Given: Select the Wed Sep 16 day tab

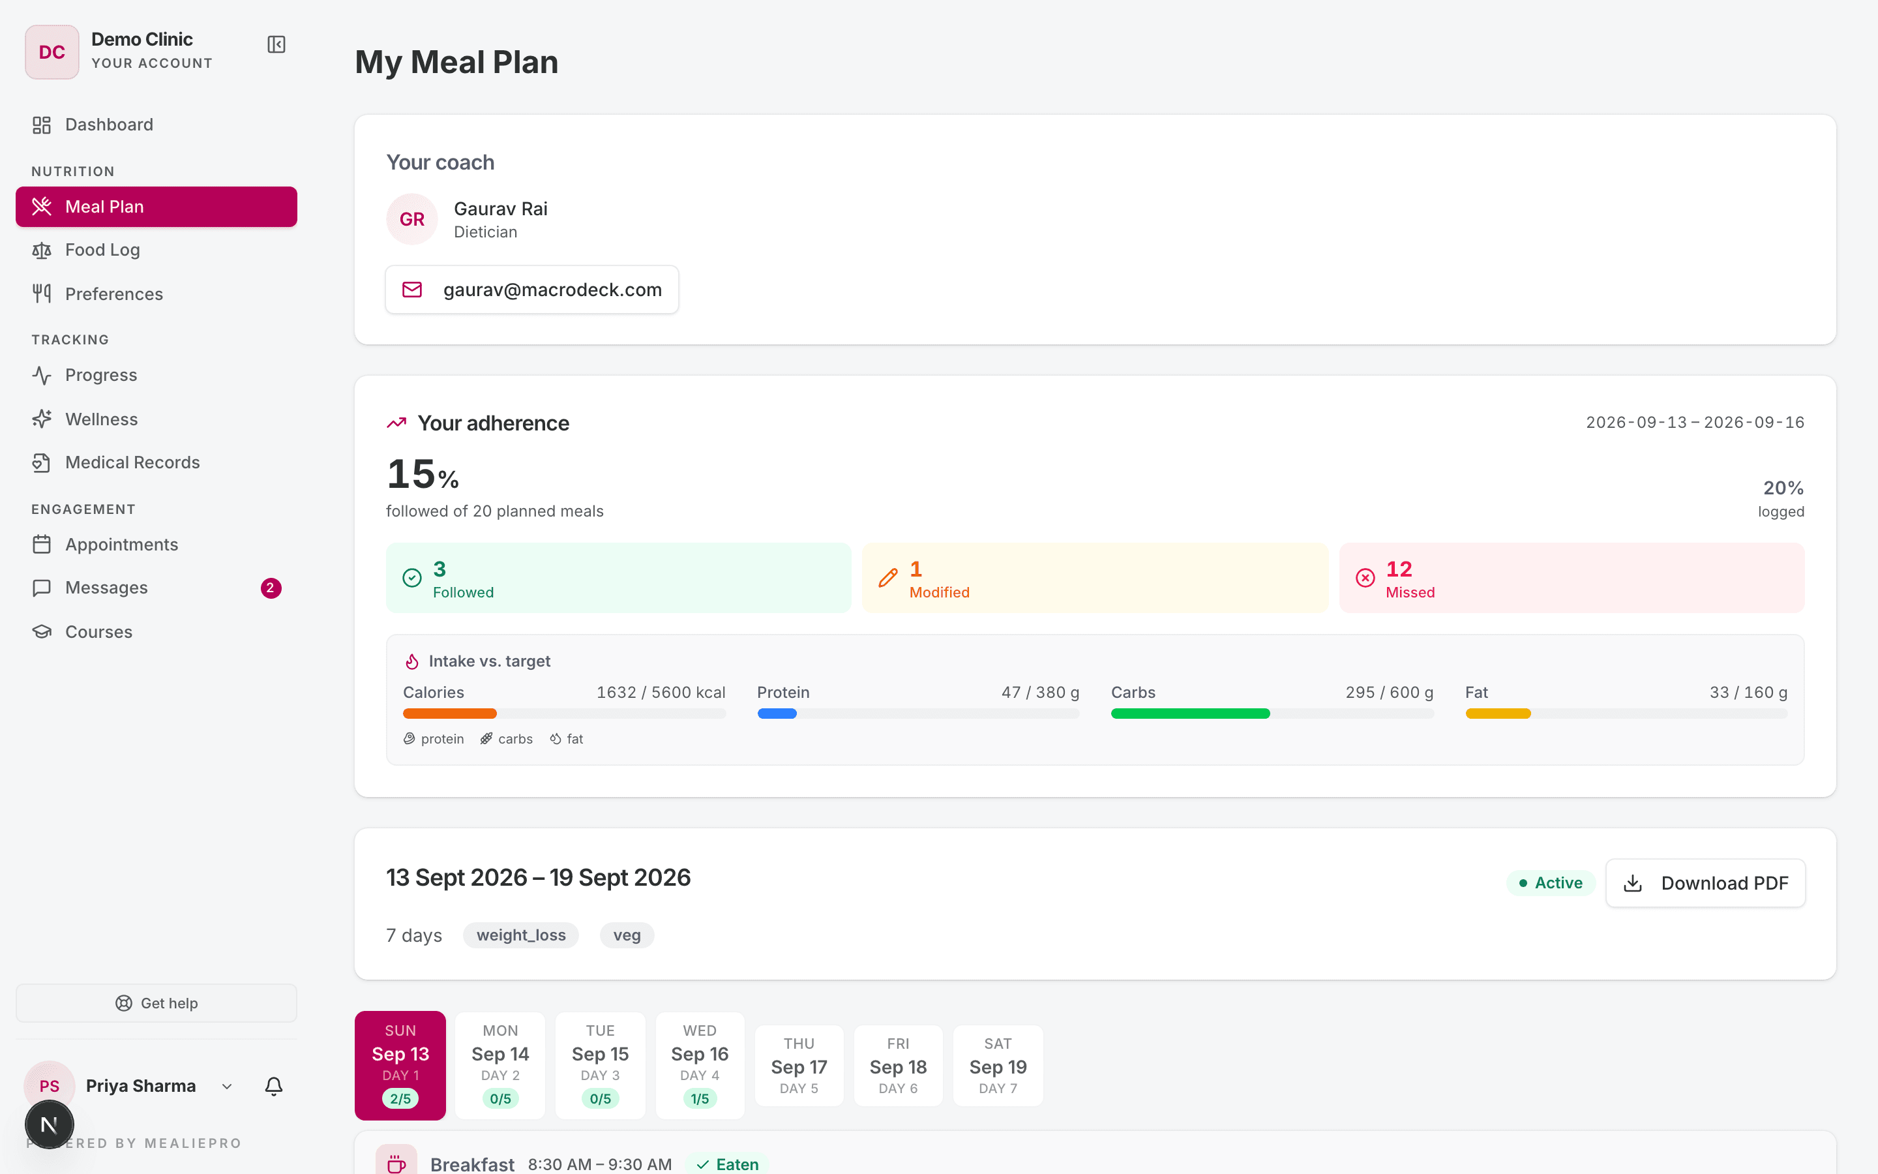Looking at the screenshot, I should (700, 1065).
